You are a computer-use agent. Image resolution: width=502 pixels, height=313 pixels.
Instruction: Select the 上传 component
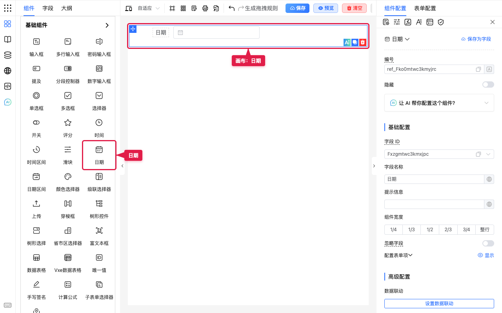click(x=36, y=209)
